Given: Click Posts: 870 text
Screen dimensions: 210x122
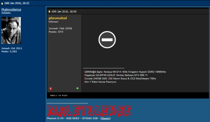Looking at the screenshot, I should click(56, 32).
